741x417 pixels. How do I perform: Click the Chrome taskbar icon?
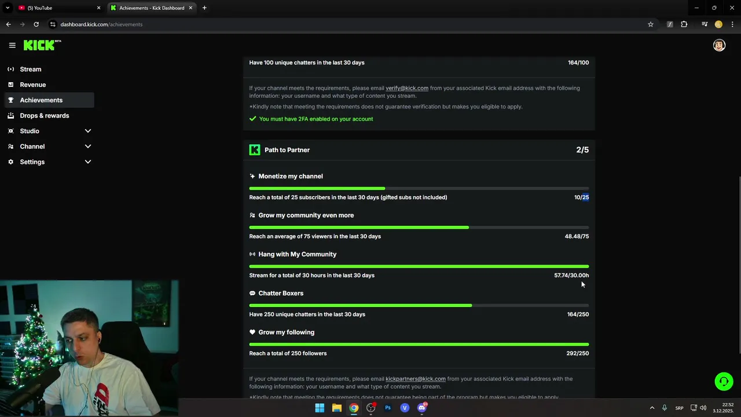coord(354,408)
